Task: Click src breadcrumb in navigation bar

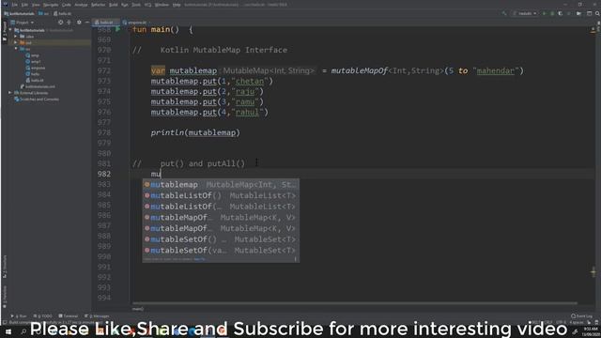Action: click(44, 13)
